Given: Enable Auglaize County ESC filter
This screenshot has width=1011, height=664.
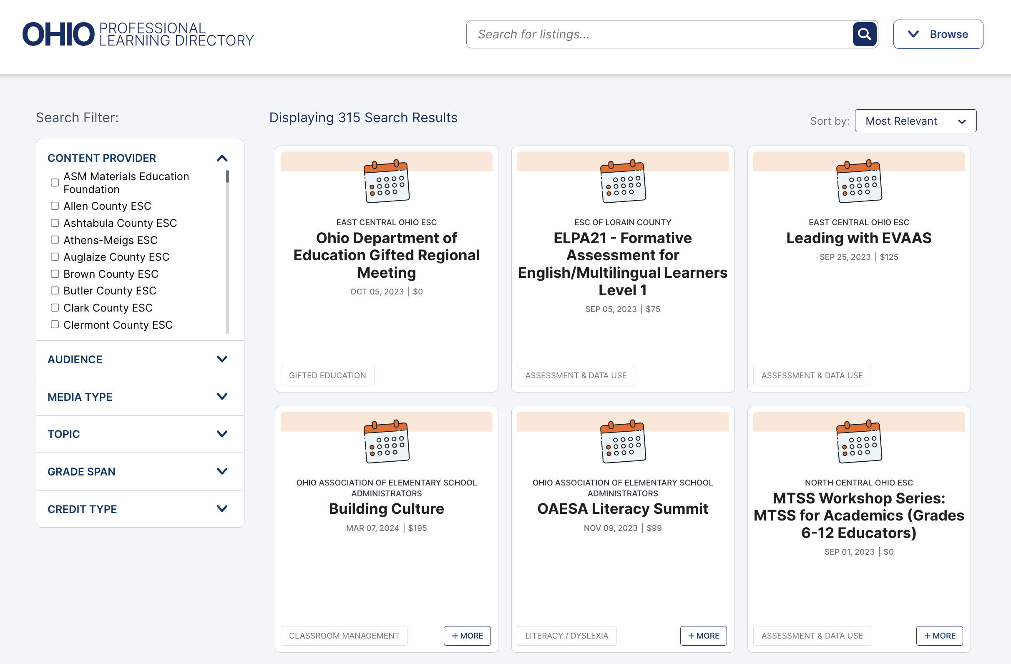Looking at the screenshot, I should pos(55,257).
